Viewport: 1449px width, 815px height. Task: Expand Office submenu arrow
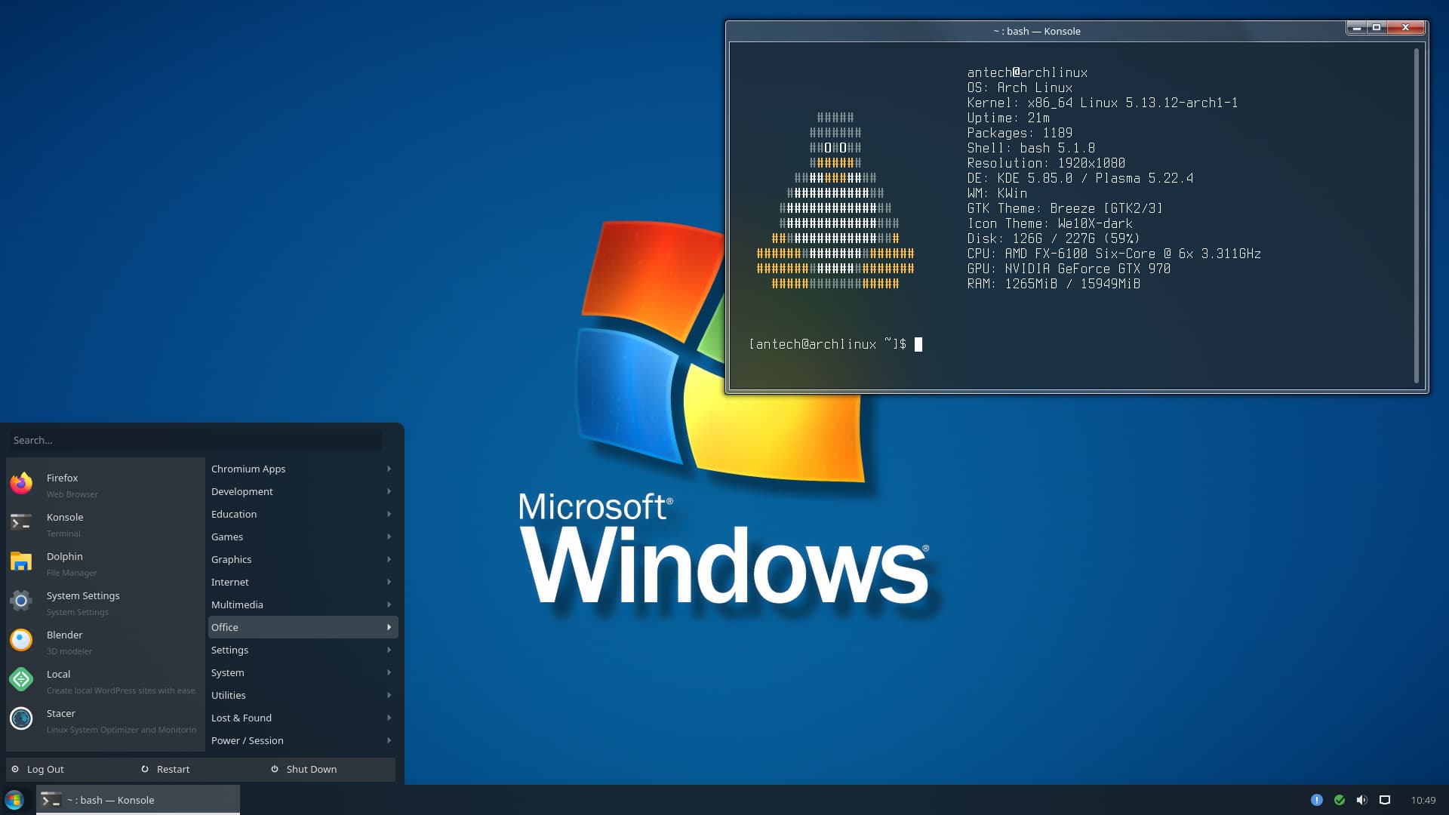tap(389, 627)
